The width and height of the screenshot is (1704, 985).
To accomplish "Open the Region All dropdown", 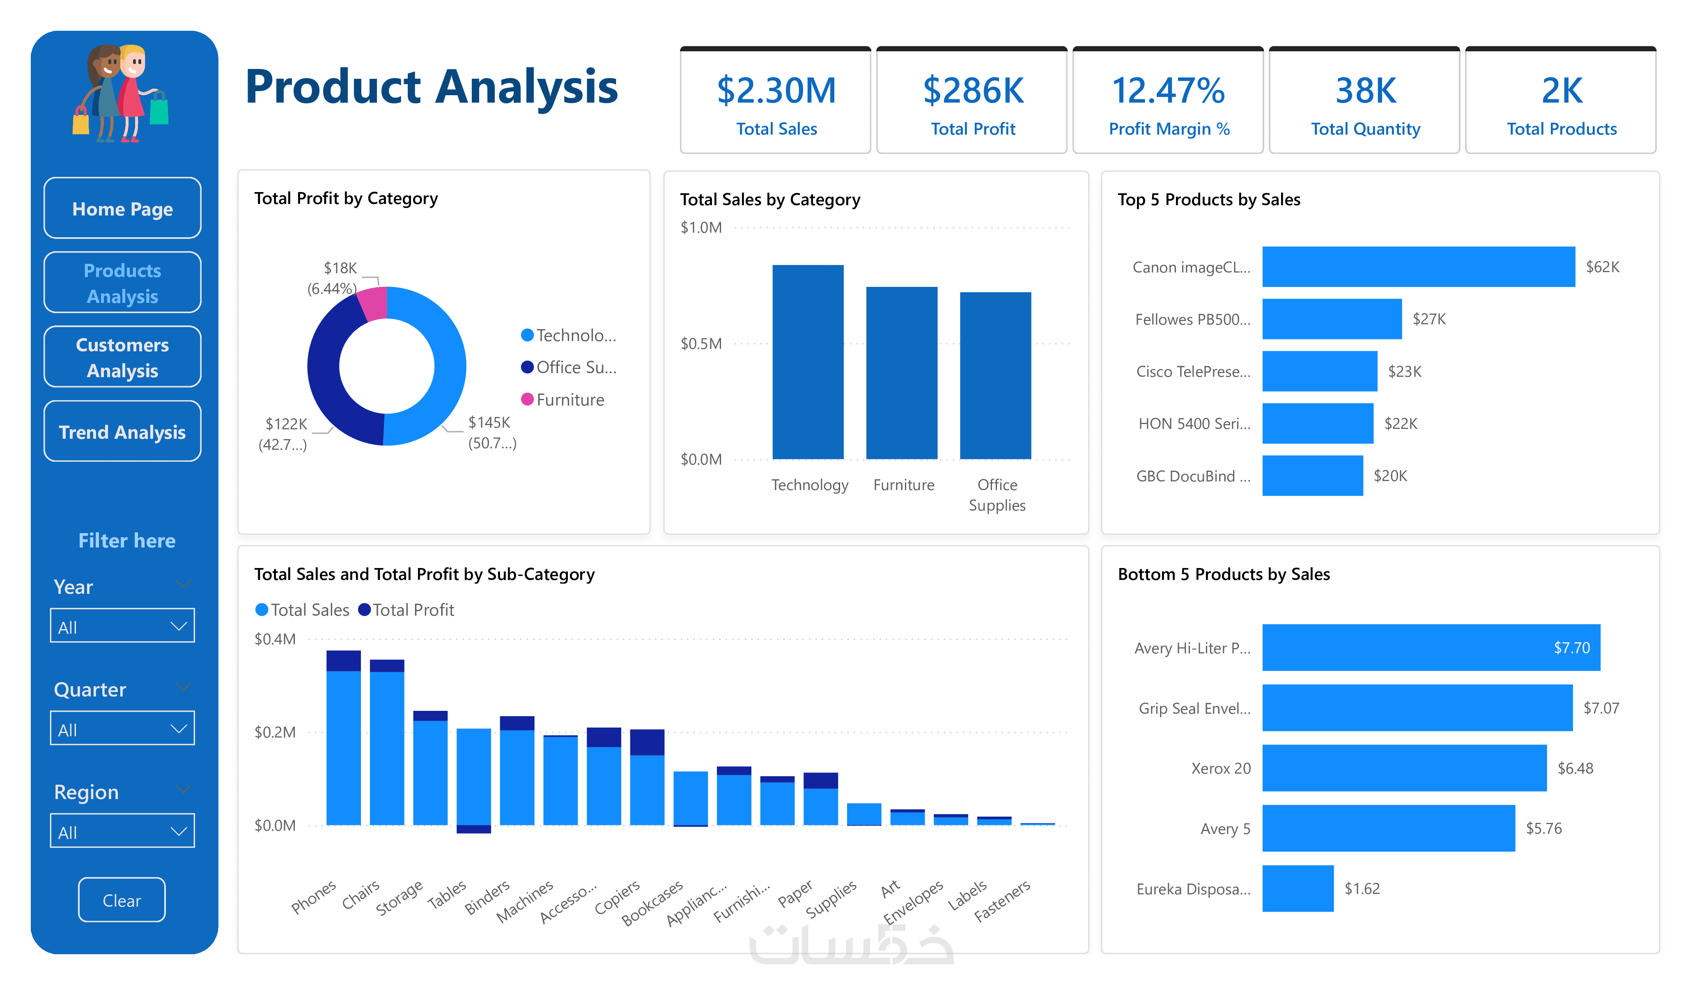I will (122, 832).
